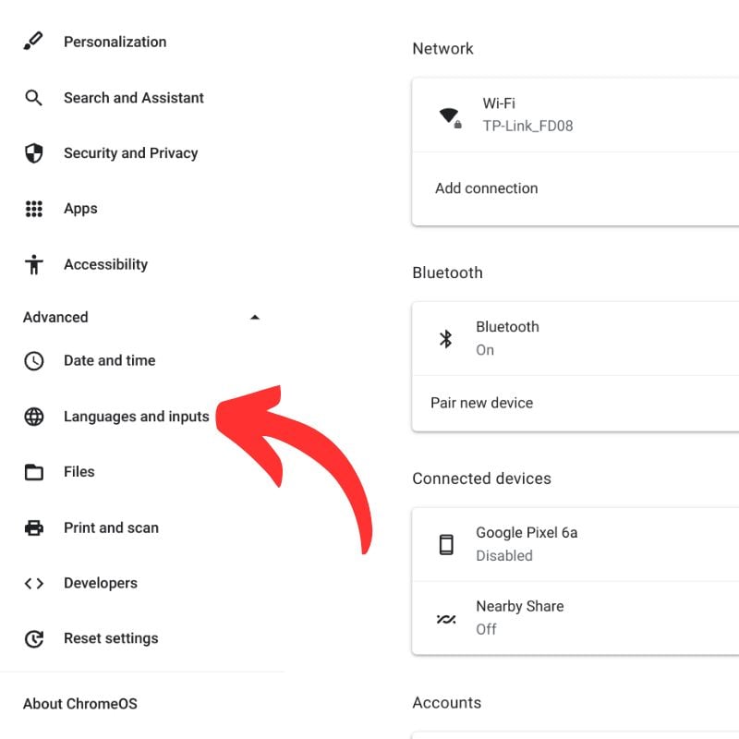739x739 pixels.
Task: Click the Files folder icon
Action: (x=34, y=471)
